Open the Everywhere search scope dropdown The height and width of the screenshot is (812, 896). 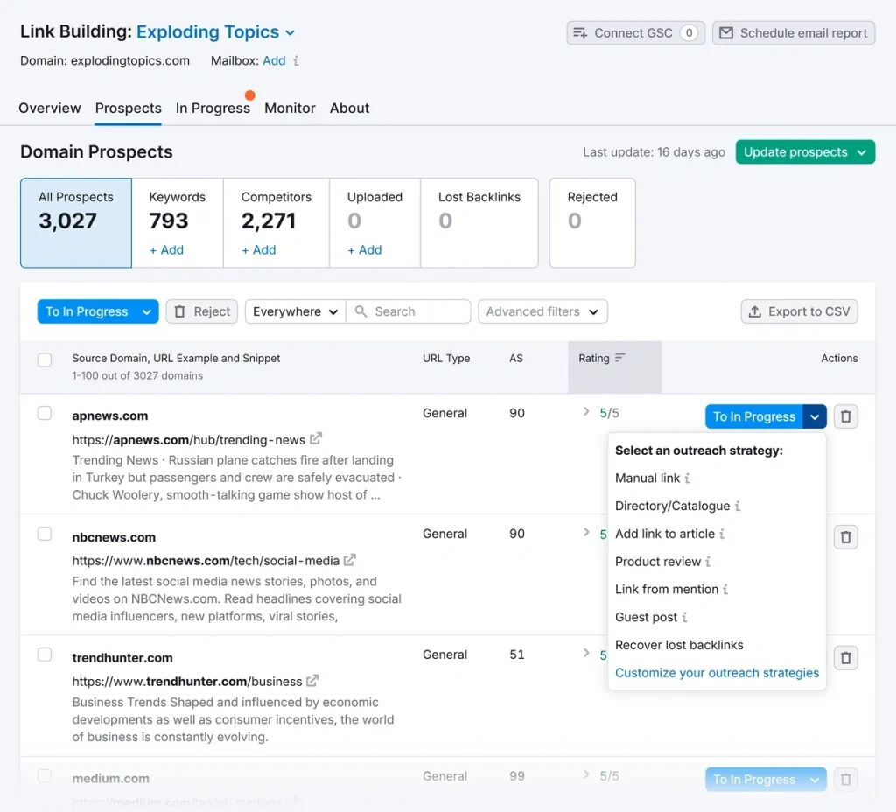(296, 311)
